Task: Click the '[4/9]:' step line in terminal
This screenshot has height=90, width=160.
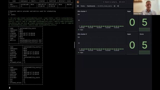Action: [x=12, y=15]
